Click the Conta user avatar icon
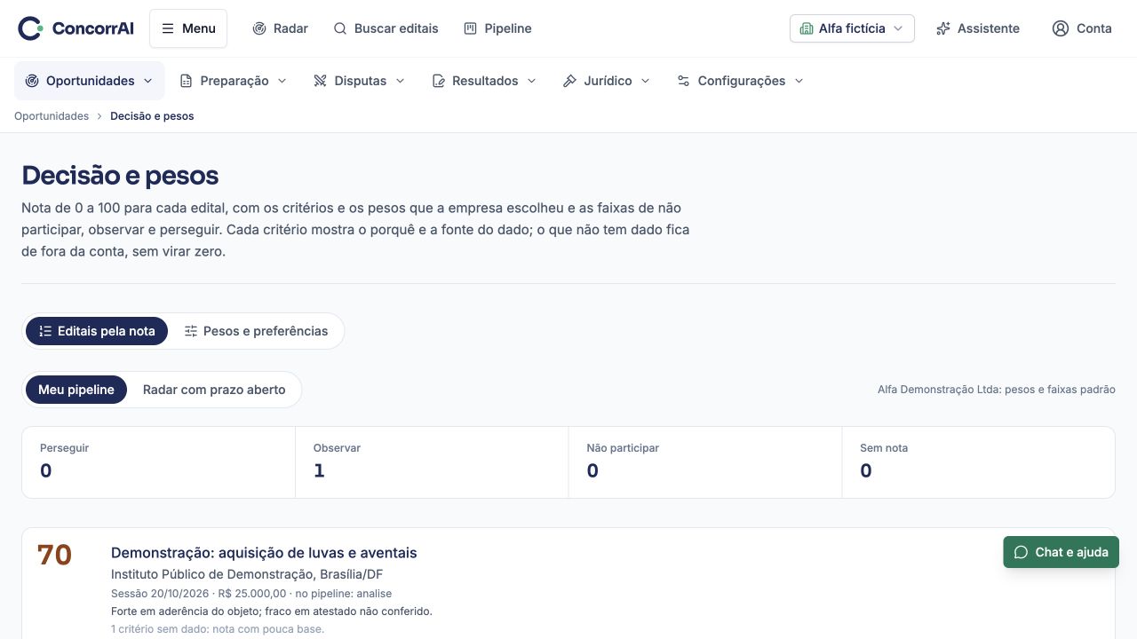 [1061, 28]
